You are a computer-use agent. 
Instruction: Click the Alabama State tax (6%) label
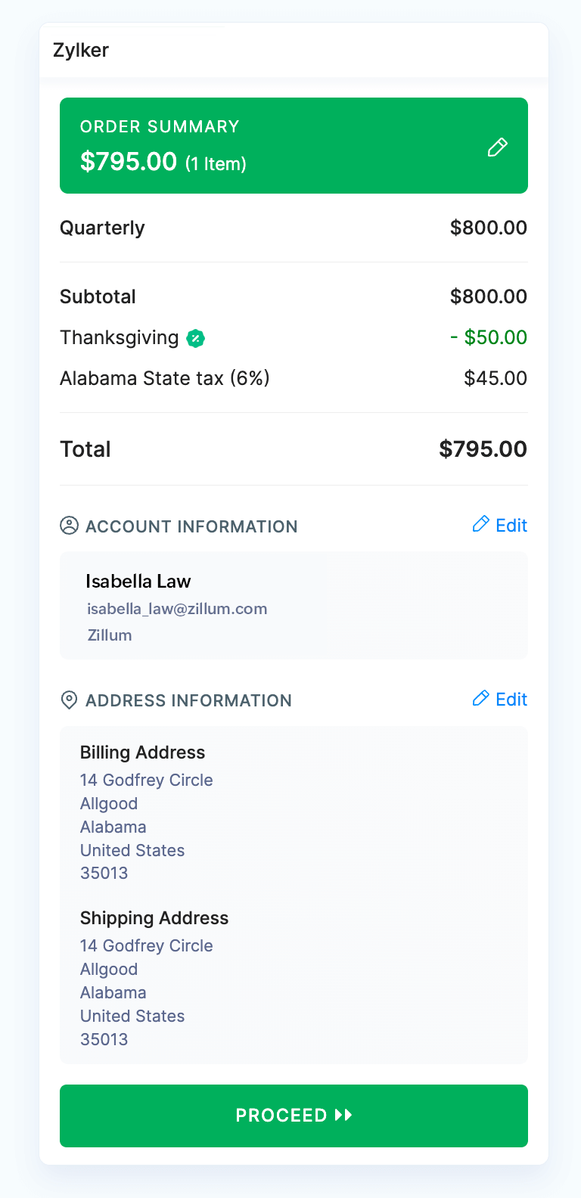(x=165, y=378)
